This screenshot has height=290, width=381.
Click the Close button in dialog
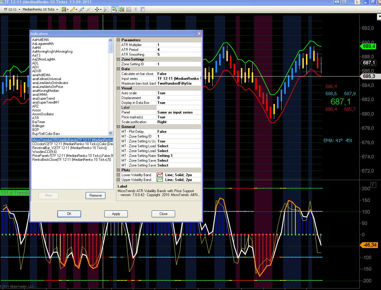click(x=163, y=214)
